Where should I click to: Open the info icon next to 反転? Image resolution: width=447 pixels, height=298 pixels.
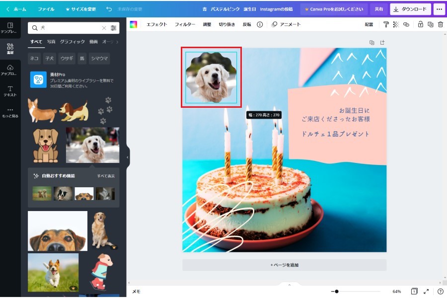coord(260,24)
